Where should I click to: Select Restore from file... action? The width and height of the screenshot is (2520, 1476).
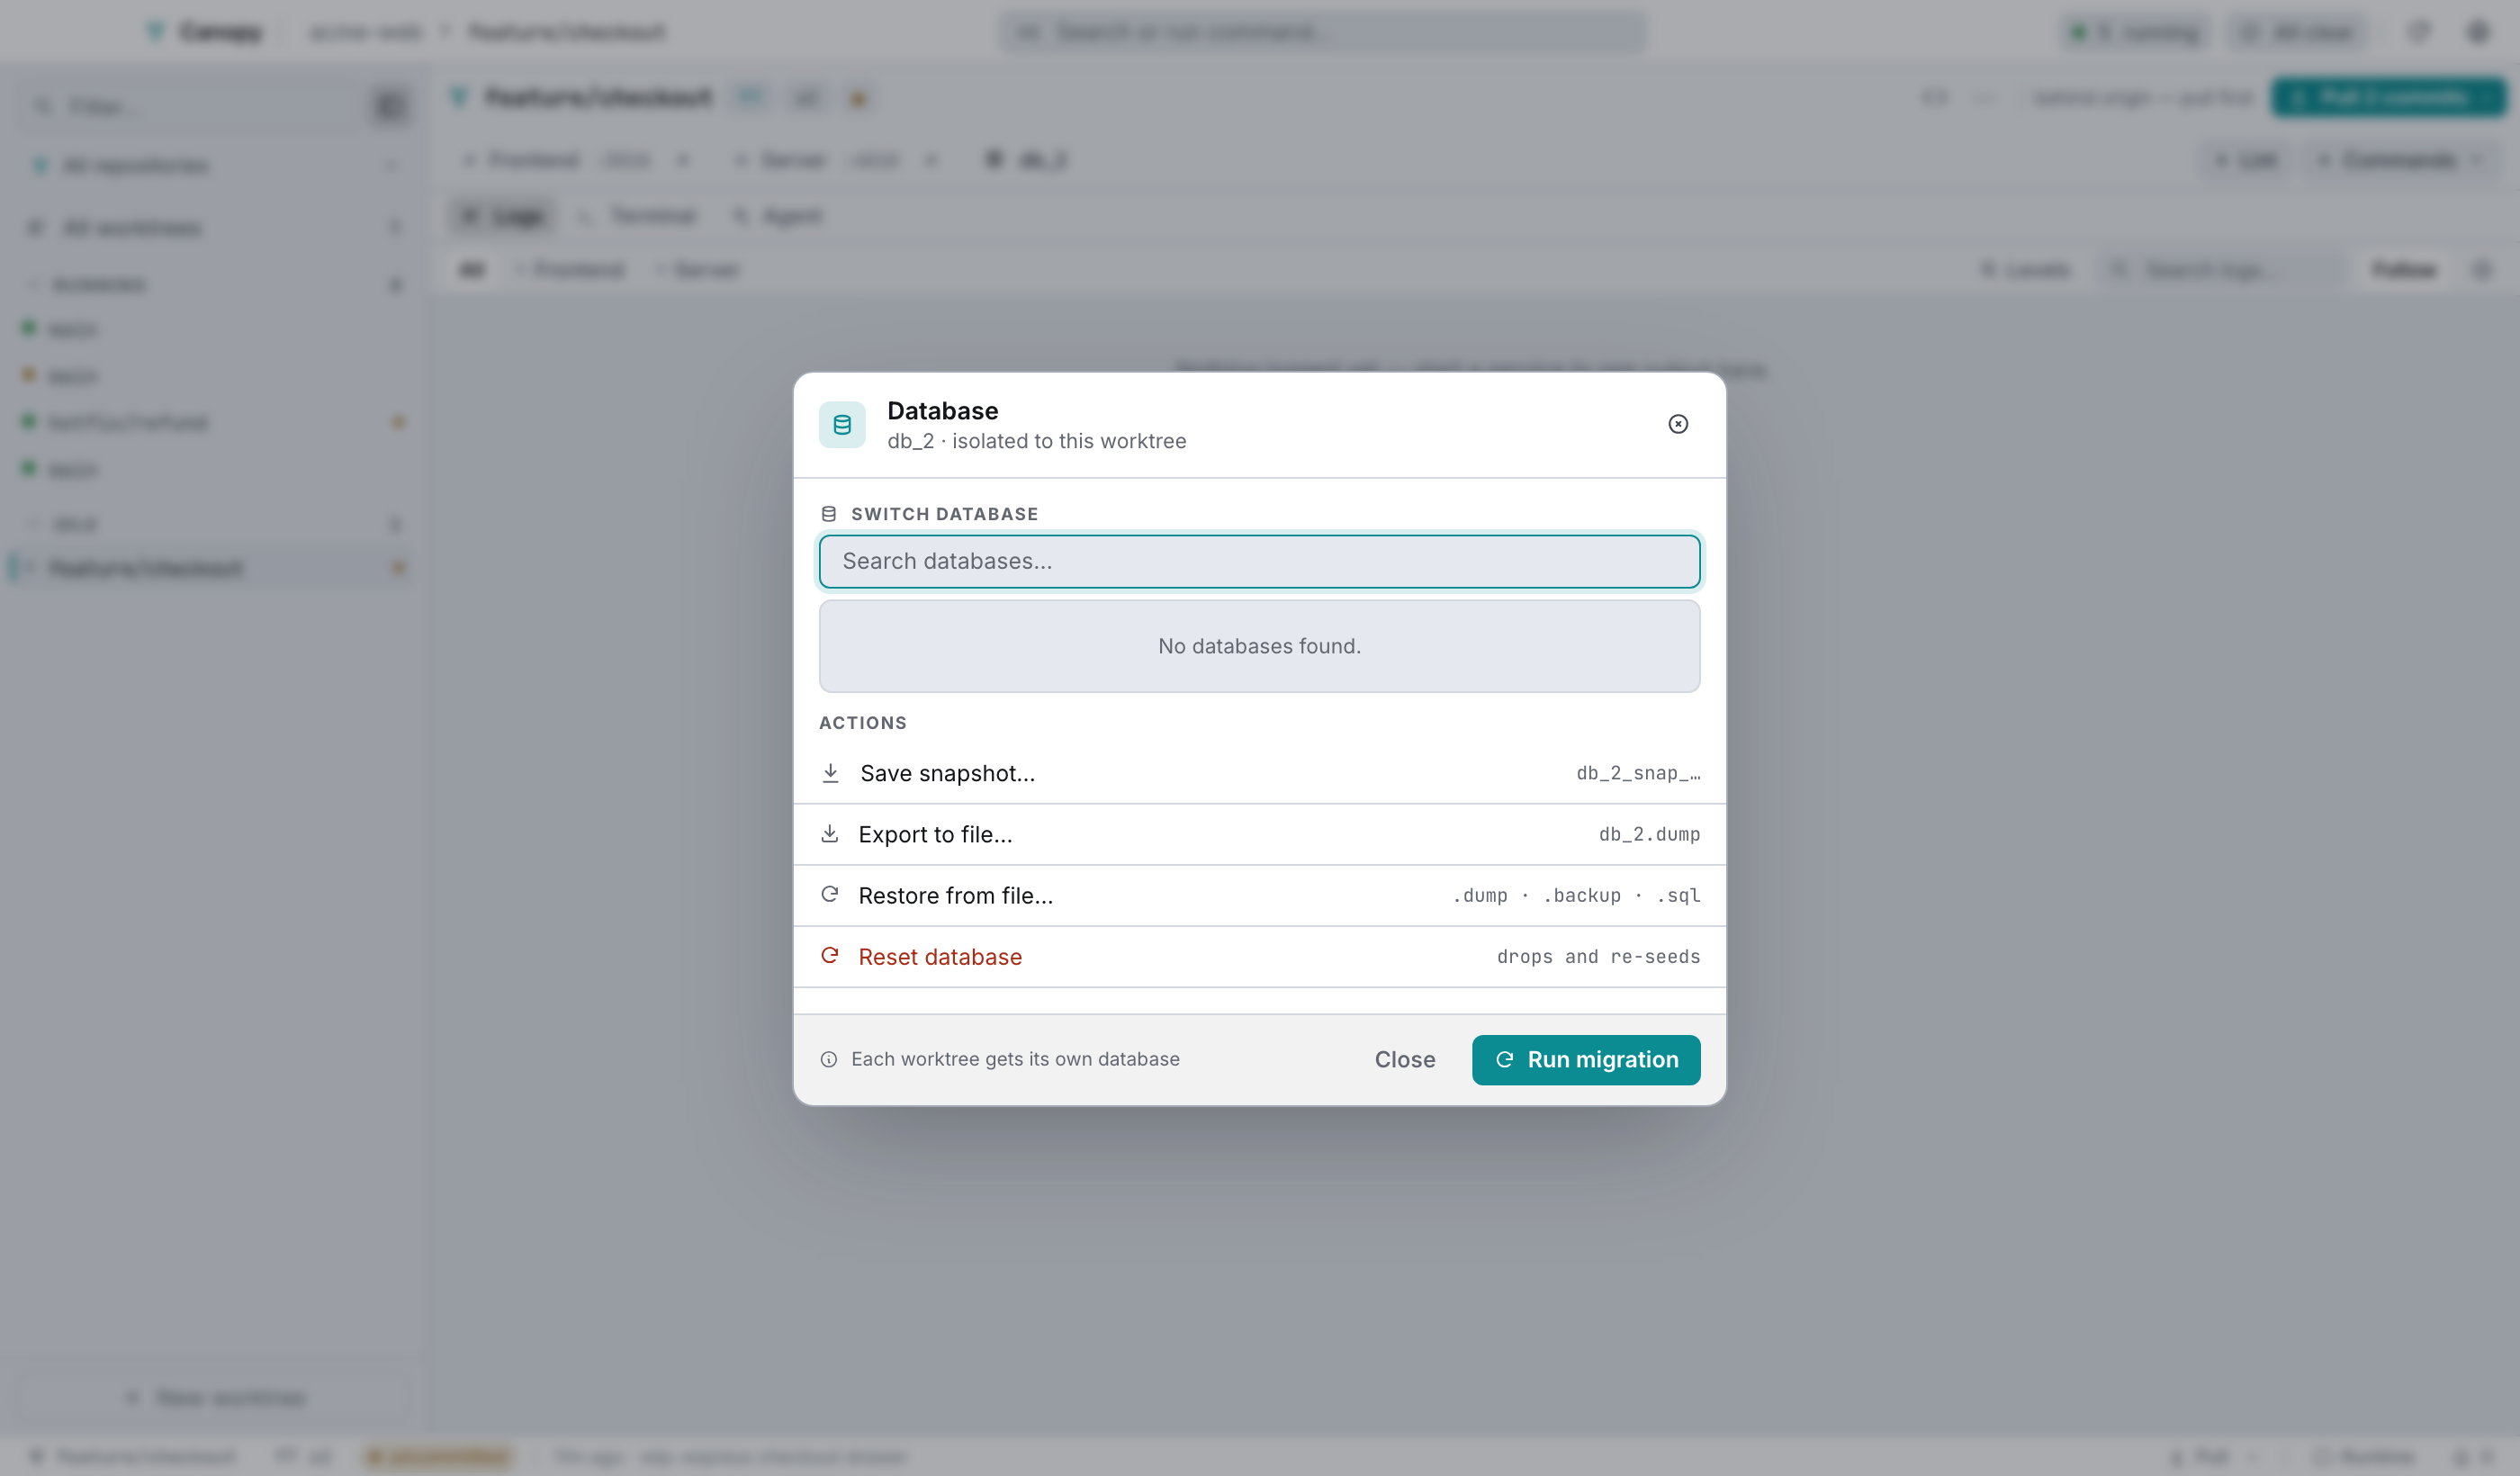pyautogui.click(x=1259, y=896)
